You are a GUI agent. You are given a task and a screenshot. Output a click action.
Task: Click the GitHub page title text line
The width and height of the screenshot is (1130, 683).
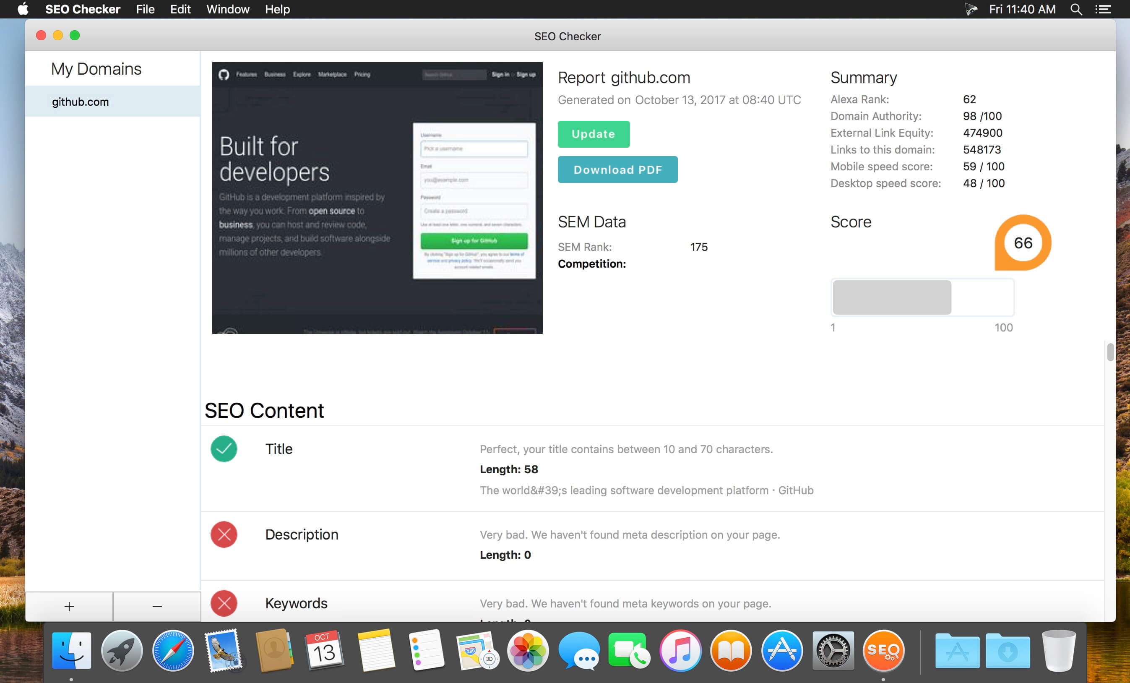tap(647, 490)
